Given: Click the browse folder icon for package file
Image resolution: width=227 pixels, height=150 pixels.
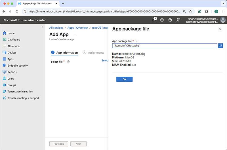Looking at the screenshot, I should [x=220, y=46].
